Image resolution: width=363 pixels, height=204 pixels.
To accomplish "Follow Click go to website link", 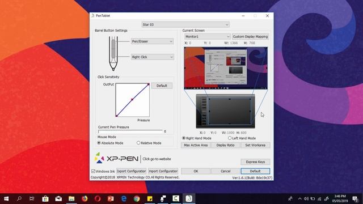I will tap(157, 159).
